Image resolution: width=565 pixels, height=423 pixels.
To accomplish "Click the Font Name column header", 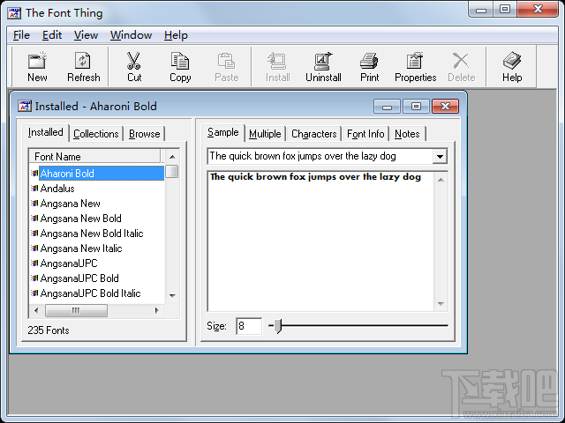I will click(94, 157).
